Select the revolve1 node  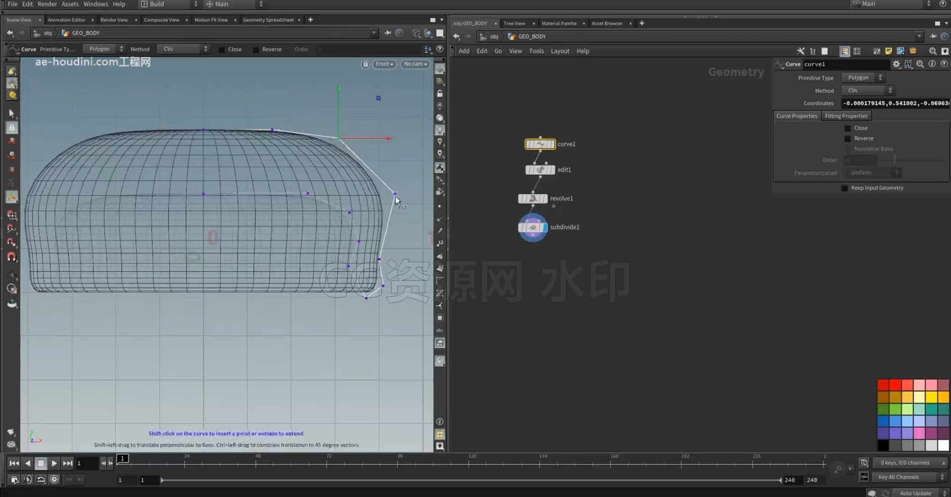click(532, 199)
